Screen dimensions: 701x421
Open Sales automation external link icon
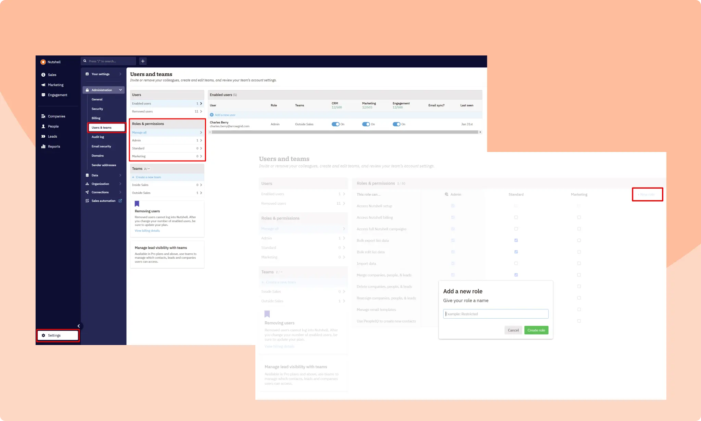click(120, 201)
